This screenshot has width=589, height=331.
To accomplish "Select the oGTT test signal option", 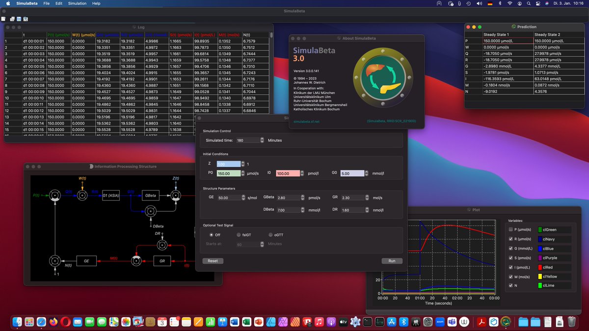I will (x=270, y=235).
